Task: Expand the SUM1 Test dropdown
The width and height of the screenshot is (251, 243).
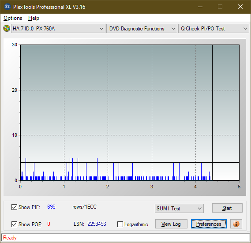Action: (179, 208)
